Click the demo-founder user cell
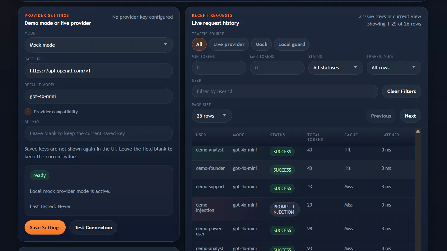This screenshot has height=251, width=447. [x=210, y=168]
